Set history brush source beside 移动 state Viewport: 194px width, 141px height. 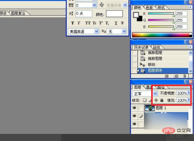(x=135, y=64)
